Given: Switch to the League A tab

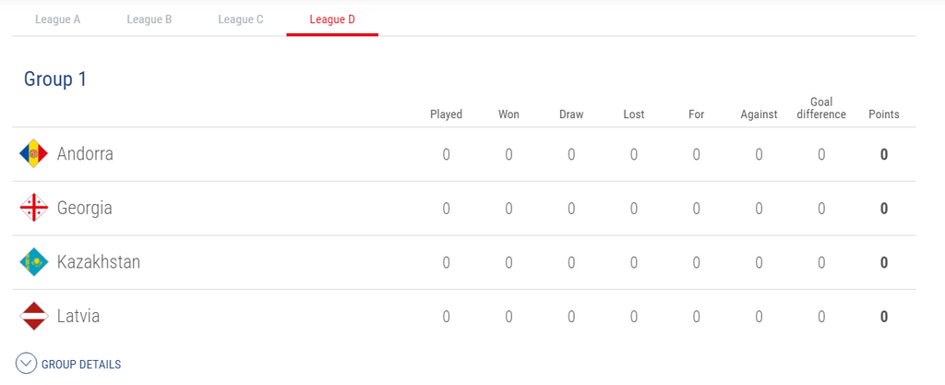Looking at the screenshot, I should click(57, 19).
